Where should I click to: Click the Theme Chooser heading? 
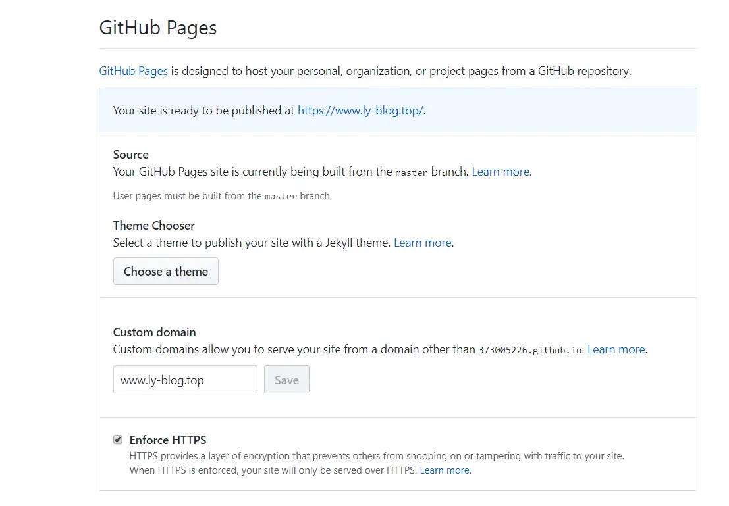click(154, 226)
